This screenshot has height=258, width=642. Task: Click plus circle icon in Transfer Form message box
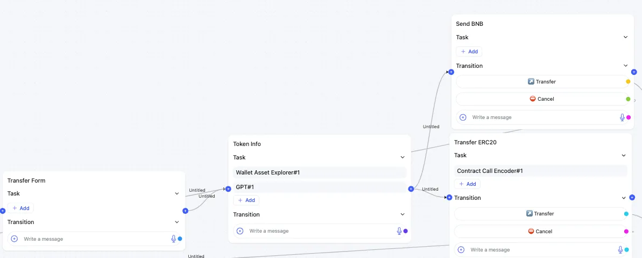click(15, 239)
